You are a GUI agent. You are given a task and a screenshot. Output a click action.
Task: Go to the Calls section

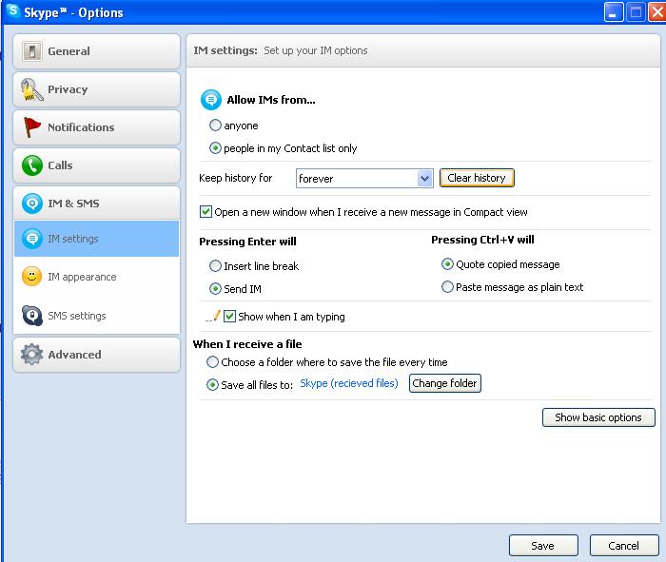96,165
